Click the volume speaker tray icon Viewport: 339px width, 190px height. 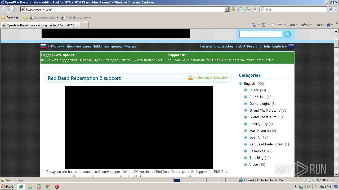coord(307,187)
